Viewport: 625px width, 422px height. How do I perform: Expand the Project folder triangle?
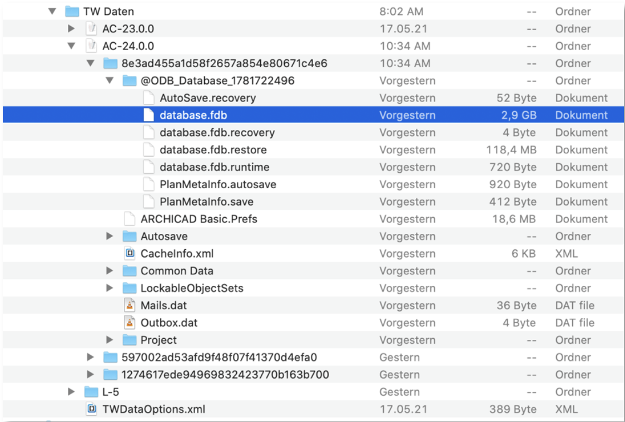pyautogui.click(x=110, y=340)
